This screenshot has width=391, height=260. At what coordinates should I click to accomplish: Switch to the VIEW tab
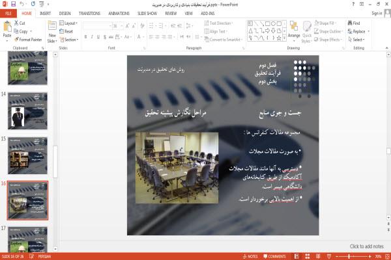click(x=188, y=14)
